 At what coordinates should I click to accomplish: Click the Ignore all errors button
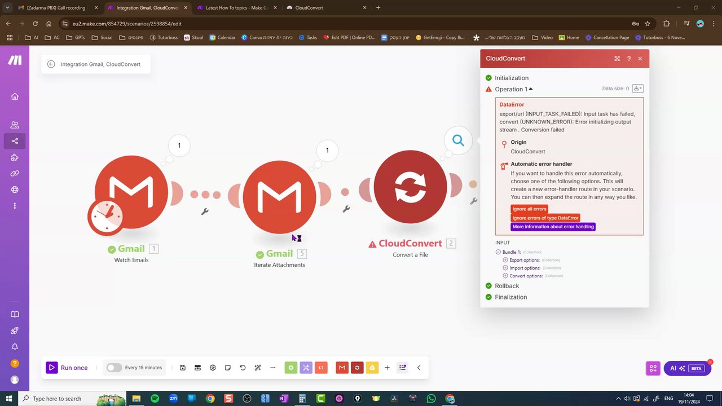click(529, 209)
